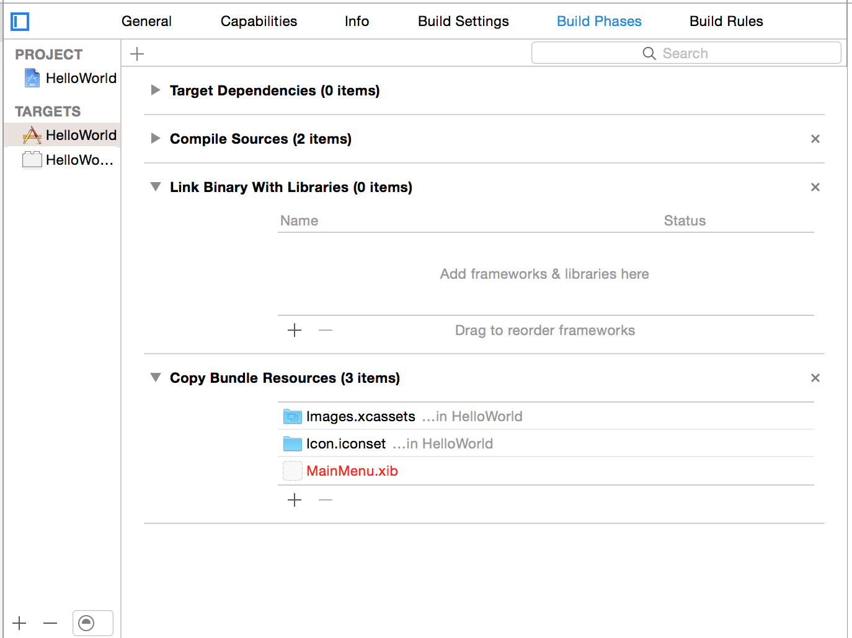The image size is (852, 638).
Task: Collapse the Link Binary With Libraries section
Action: [156, 187]
